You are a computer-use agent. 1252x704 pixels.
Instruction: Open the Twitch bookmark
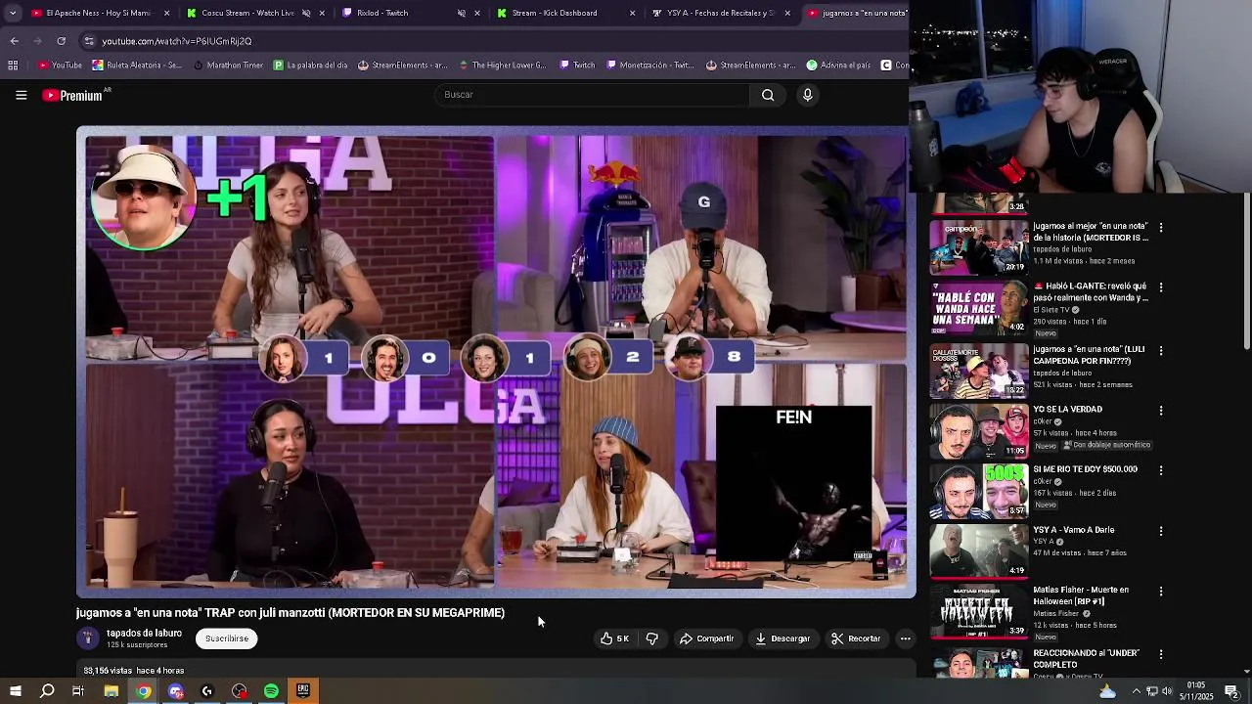tap(577, 66)
